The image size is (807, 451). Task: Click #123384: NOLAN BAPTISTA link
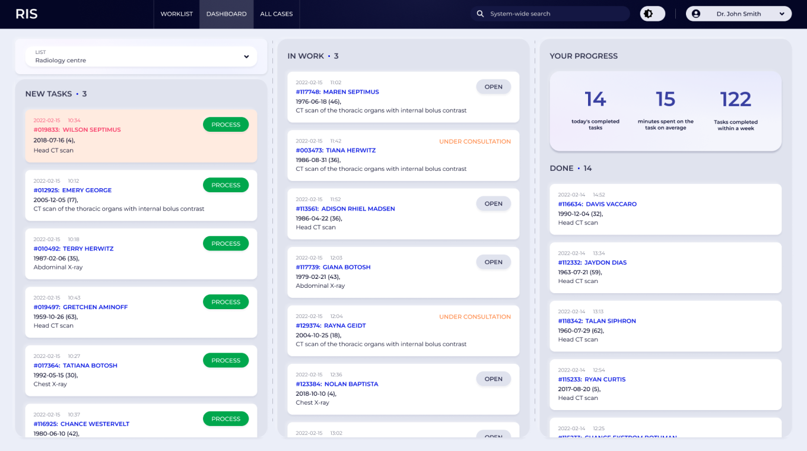[337, 384]
